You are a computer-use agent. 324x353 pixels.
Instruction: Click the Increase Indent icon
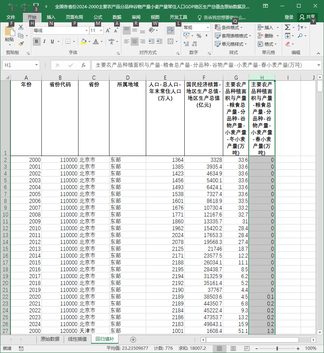click(159, 41)
